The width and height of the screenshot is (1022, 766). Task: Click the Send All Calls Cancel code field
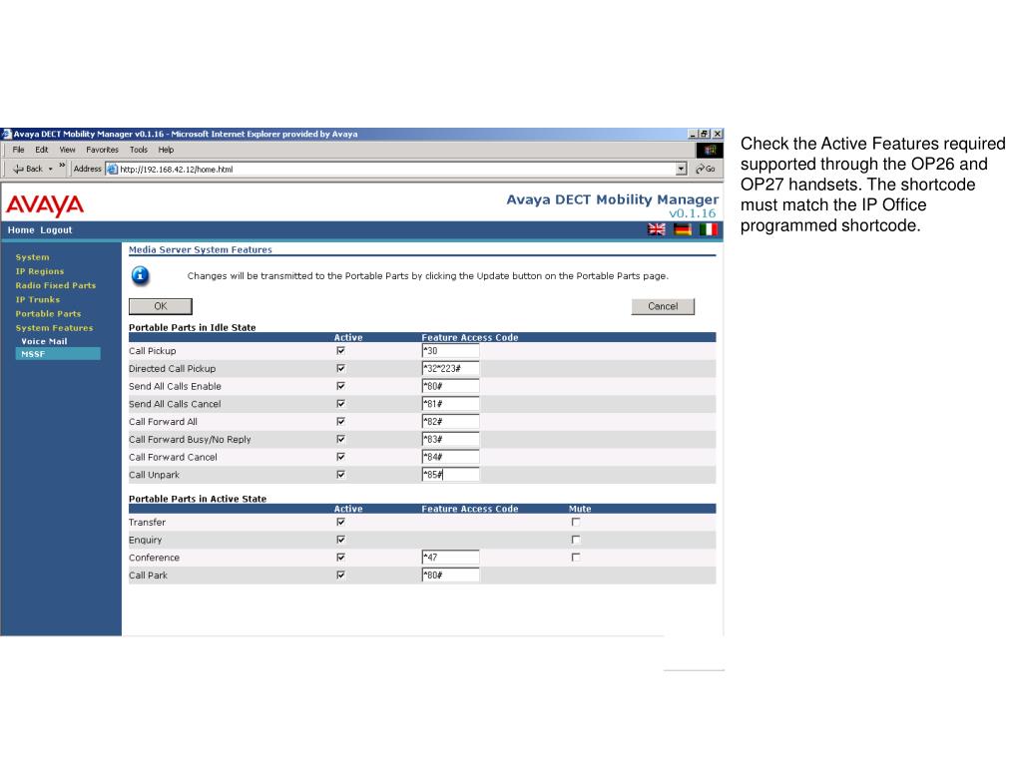point(450,403)
